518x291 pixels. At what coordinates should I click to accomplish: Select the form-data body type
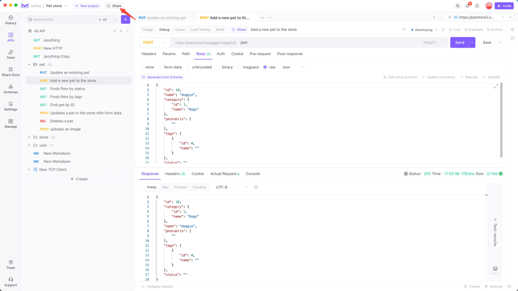pyautogui.click(x=170, y=67)
